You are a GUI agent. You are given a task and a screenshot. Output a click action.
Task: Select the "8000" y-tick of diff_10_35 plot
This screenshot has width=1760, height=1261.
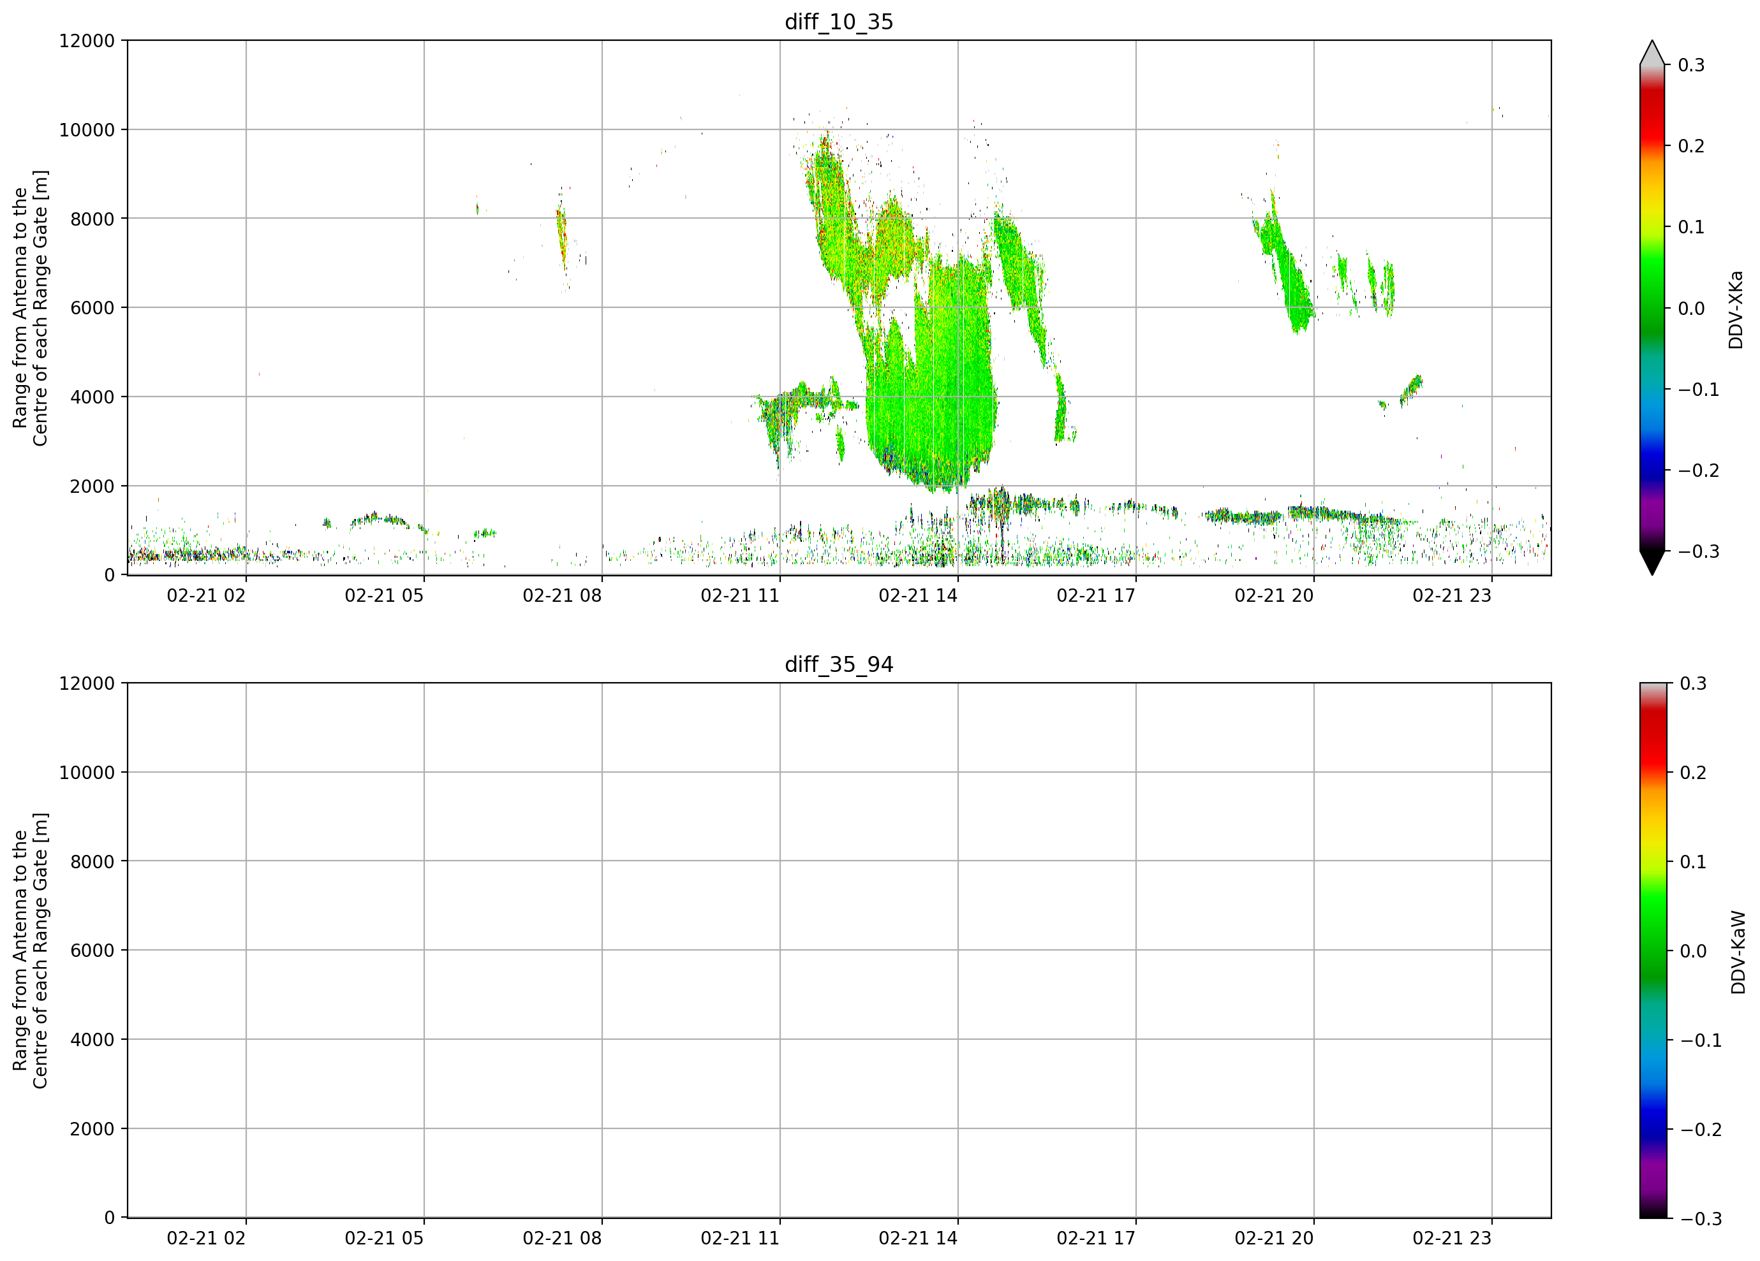(92, 219)
